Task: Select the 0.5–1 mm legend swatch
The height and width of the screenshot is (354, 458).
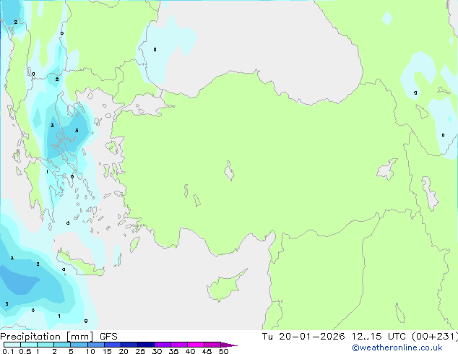Action: click(29, 345)
